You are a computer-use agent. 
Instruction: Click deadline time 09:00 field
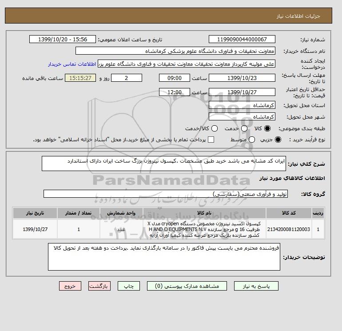pyautogui.click(x=175, y=78)
